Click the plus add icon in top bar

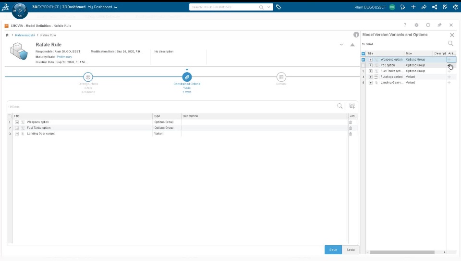click(x=413, y=7)
